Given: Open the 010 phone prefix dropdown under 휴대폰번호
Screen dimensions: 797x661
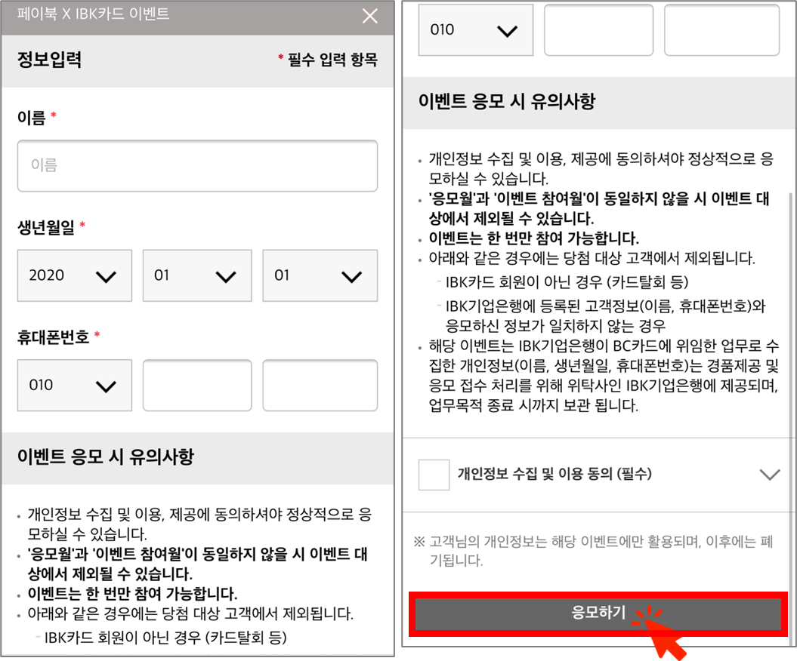Looking at the screenshot, I should (x=75, y=386).
